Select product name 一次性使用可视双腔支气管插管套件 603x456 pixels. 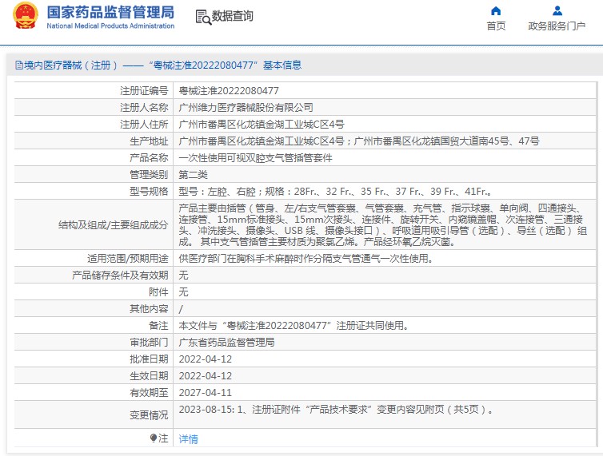[x=255, y=158]
